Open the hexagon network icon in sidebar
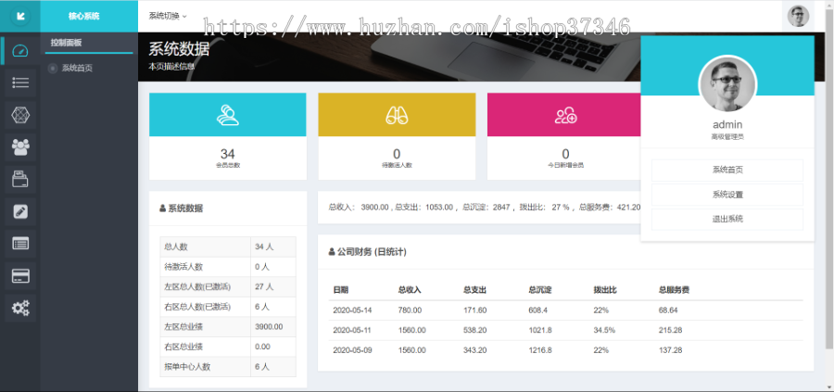This screenshot has height=392, width=834. coord(20,115)
